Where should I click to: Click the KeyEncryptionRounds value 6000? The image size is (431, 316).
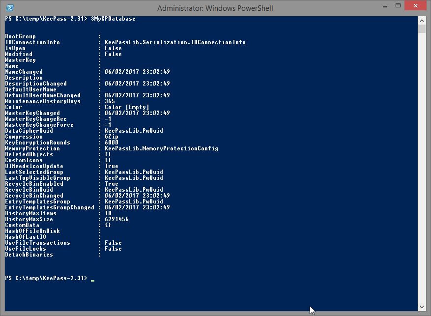pos(112,143)
